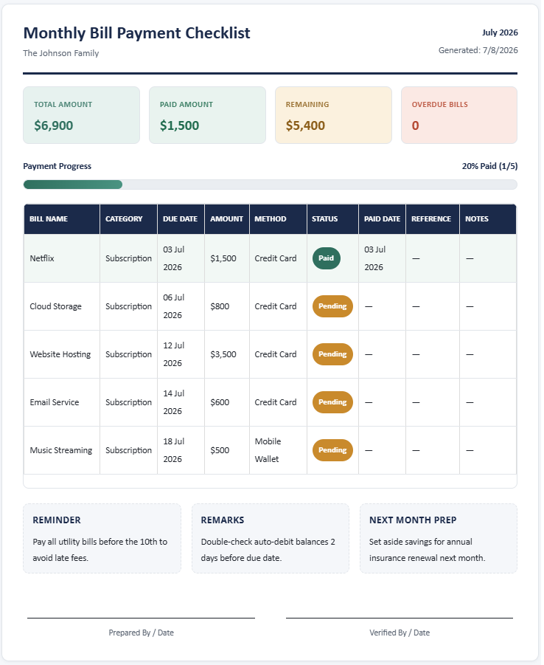Click the $500 amount cell

pos(227,450)
